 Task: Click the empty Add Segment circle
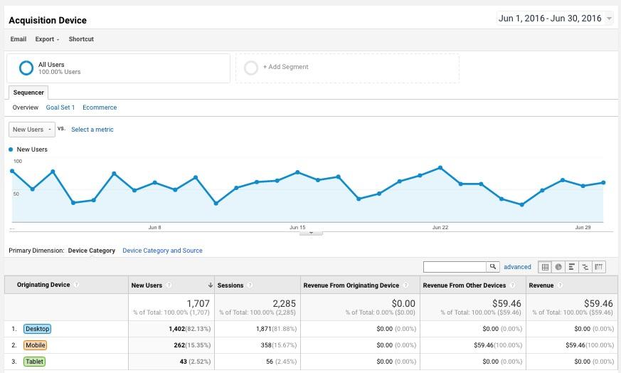(x=250, y=68)
